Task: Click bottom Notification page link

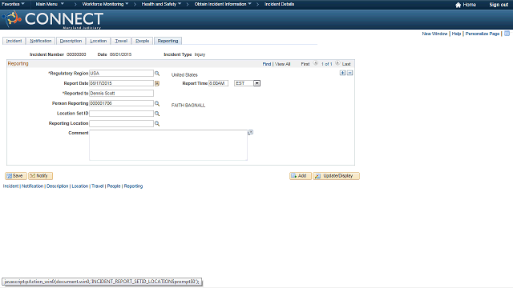Action: [x=32, y=186]
